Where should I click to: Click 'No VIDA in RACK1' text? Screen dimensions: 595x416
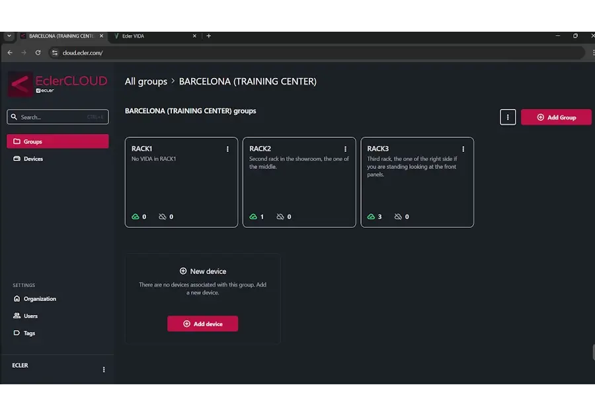tap(153, 158)
